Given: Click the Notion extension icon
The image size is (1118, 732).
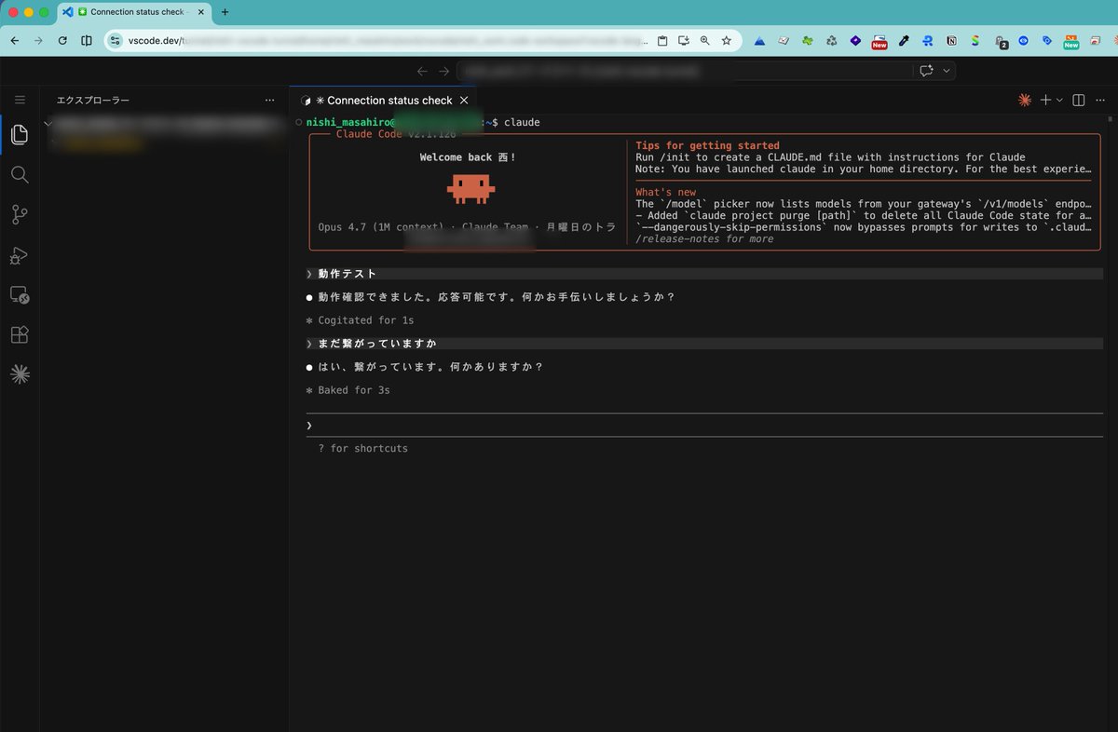Looking at the screenshot, I should (x=952, y=41).
